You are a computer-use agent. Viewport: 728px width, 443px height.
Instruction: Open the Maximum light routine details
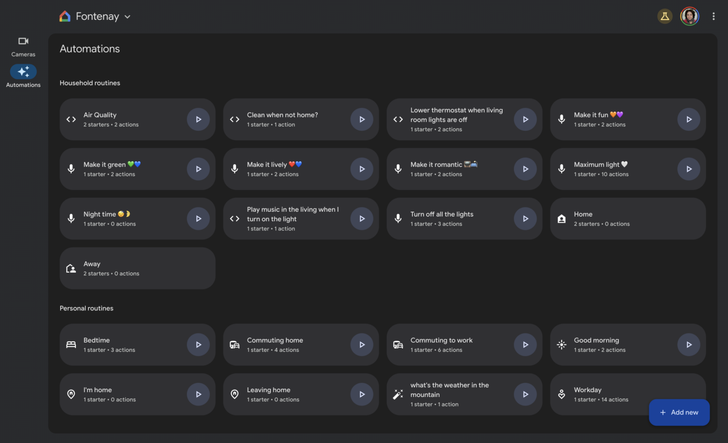coord(615,169)
